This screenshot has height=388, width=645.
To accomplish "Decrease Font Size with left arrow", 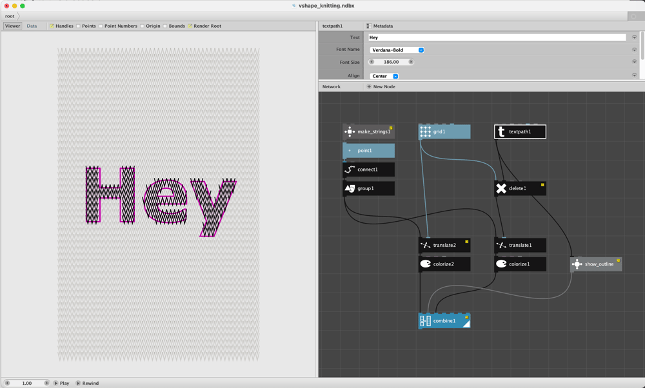I will pyautogui.click(x=372, y=62).
